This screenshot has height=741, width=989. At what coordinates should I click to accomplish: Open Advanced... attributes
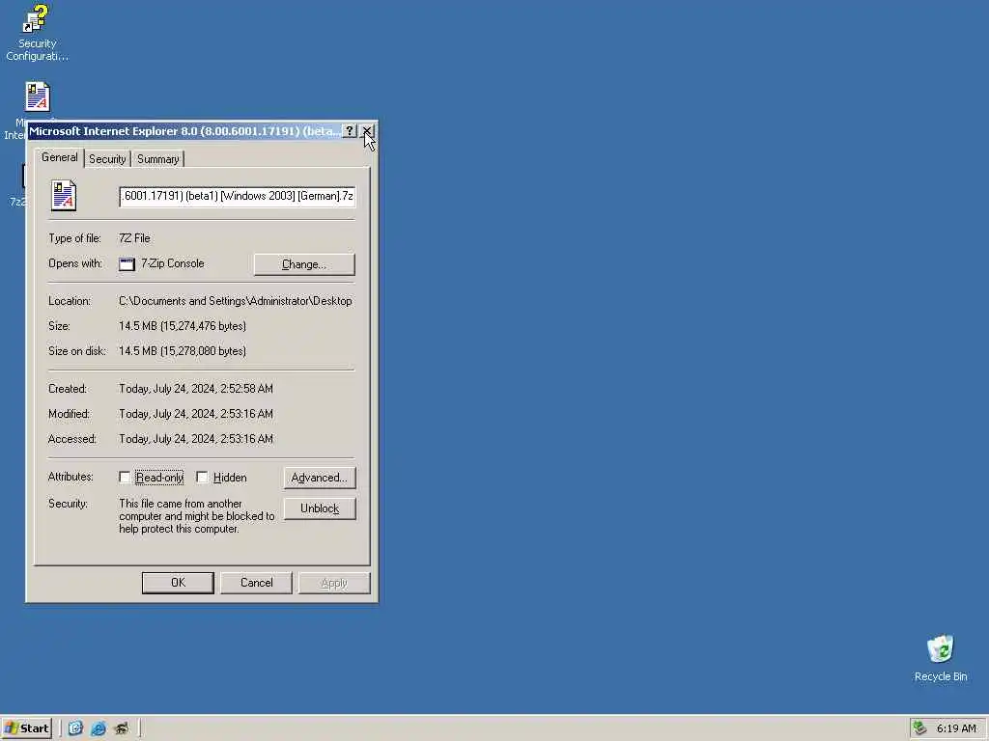[x=319, y=478]
